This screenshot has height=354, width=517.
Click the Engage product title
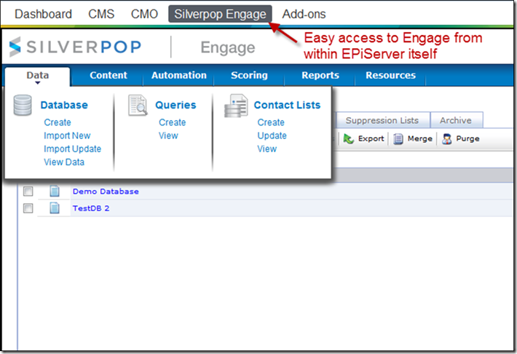pos(228,48)
